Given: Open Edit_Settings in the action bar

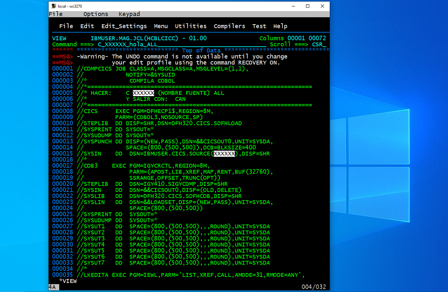Looking at the screenshot, I should (124, 26).
